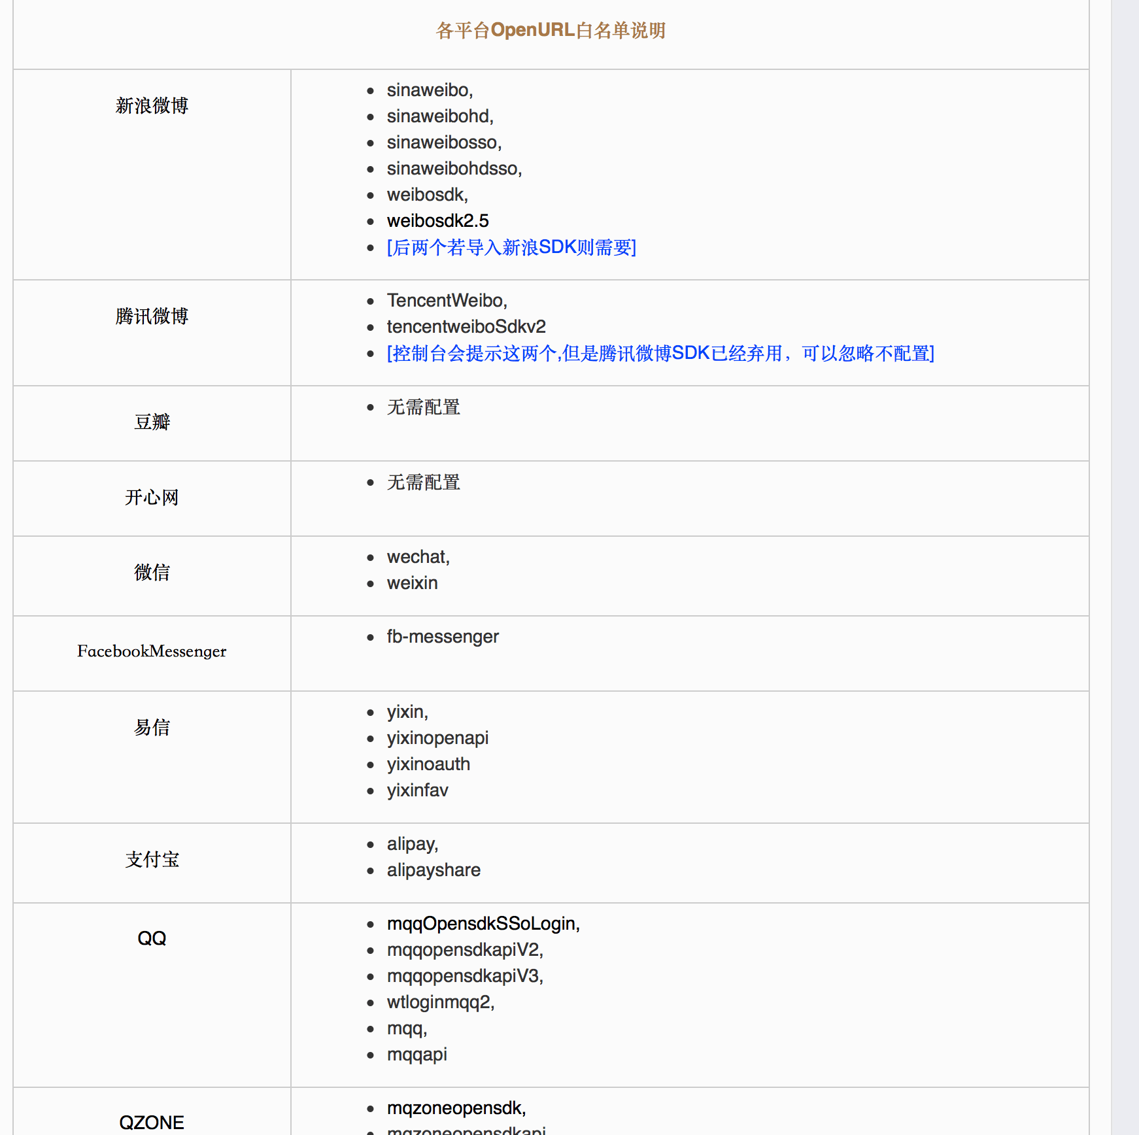Click the blue note 后两个若导入新浪SDK则需要

511,247
